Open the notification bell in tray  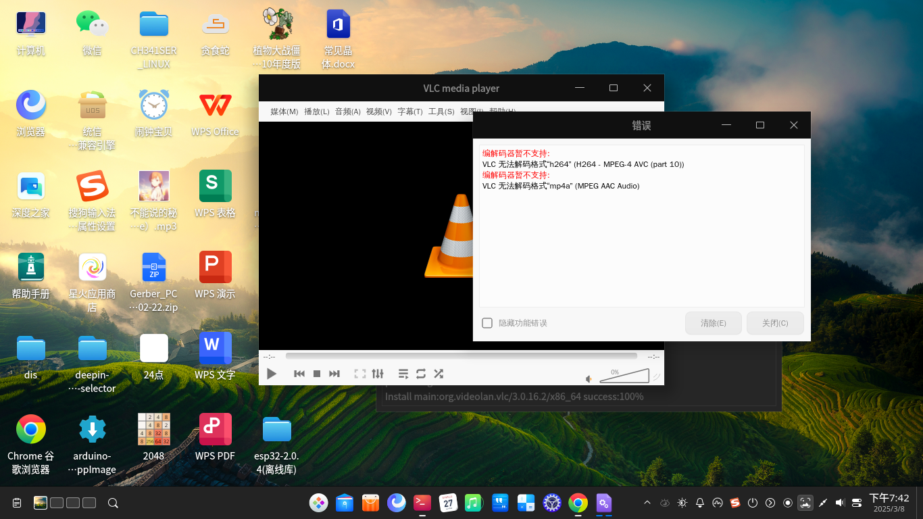(700, 503)
